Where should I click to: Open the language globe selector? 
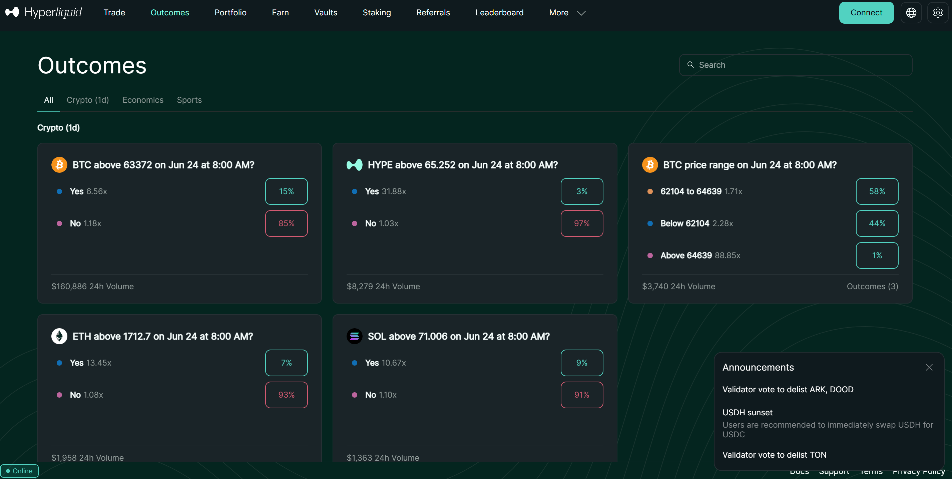tap(911, 13)
